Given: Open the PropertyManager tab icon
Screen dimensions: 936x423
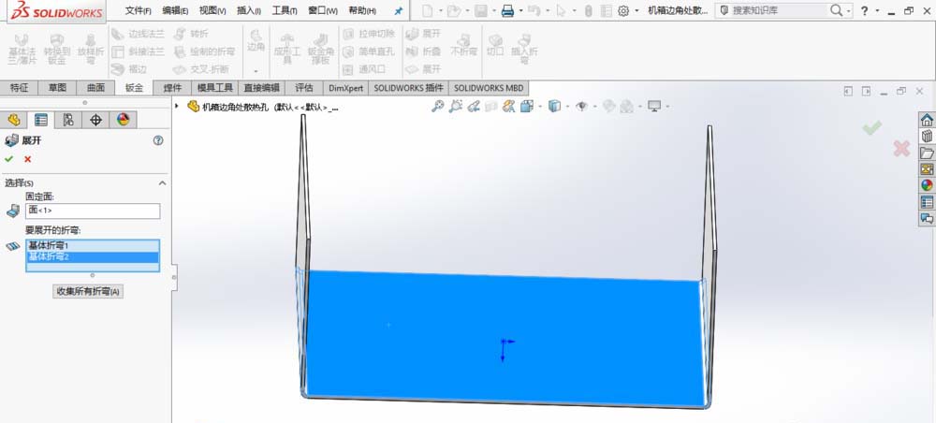Looking at the screenshot, I should (x=40, y=120).
